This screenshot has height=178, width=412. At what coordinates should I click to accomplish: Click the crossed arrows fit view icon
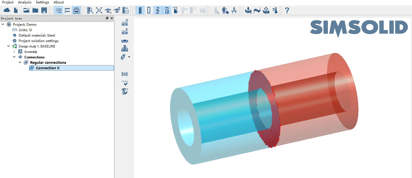99,11
